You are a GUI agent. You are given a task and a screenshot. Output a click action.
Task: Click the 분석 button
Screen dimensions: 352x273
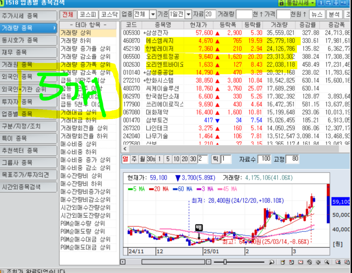coord(334,15)
